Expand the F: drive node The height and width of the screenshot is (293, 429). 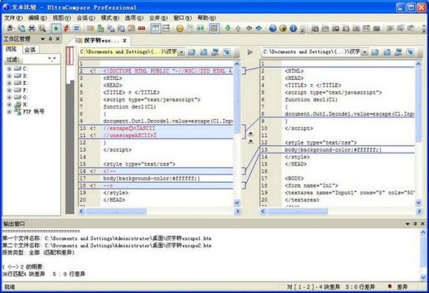(x=10, y=90)
